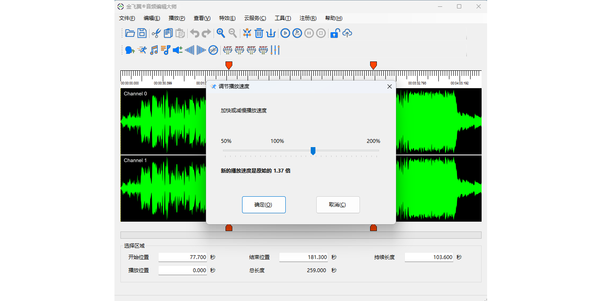Click the zoom in magnifier icon
Viewport: 602px width, 301px height.
tap(221, 33)
